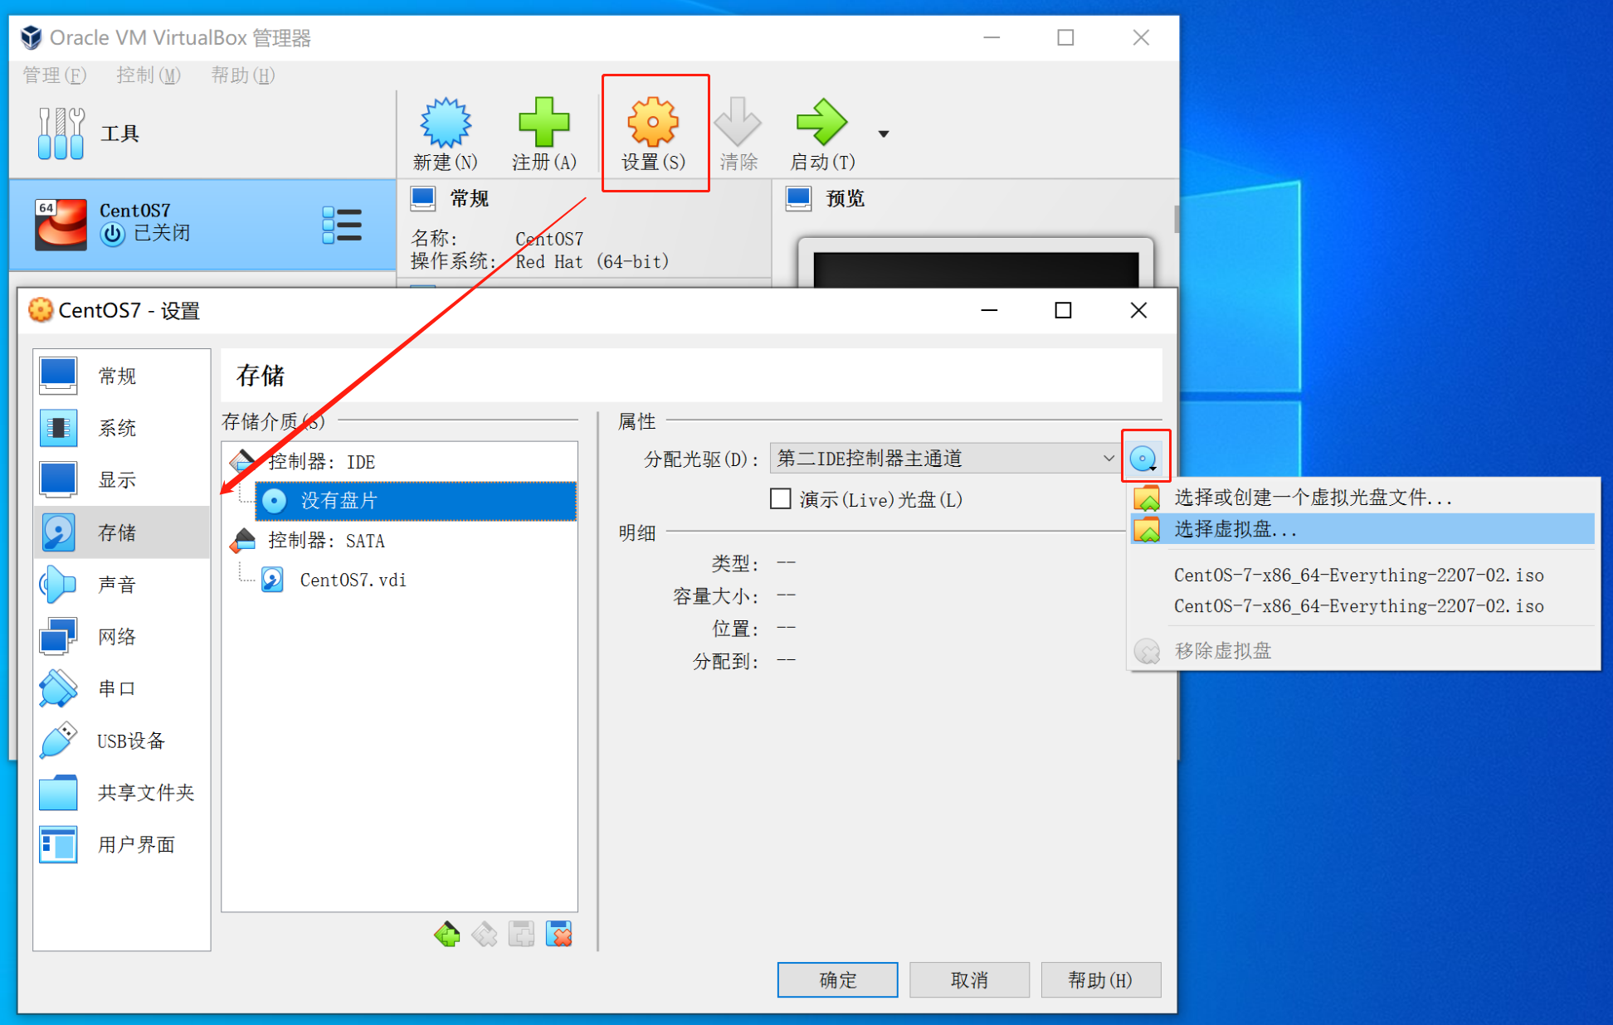Click the Clear (清除) toolbar icon
Viewport: 1613px width, 1025px height.
point(738,122)
